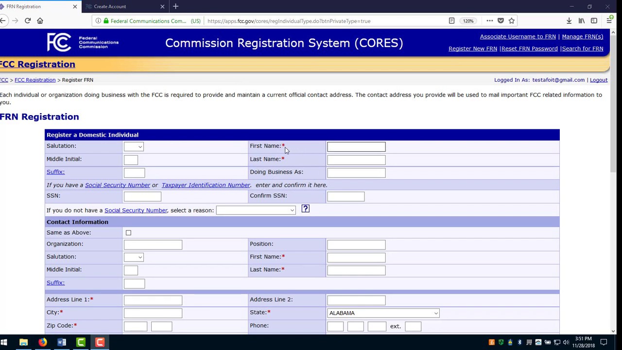Click the question mark help icon

pyautogui.click(x=305, y=209)
